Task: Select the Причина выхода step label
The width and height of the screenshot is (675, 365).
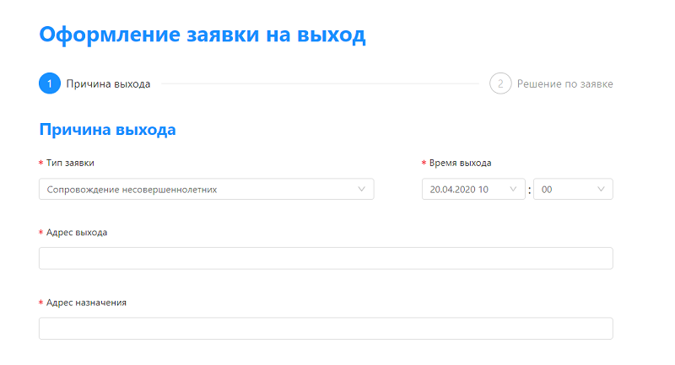Action: pos(108,84)
